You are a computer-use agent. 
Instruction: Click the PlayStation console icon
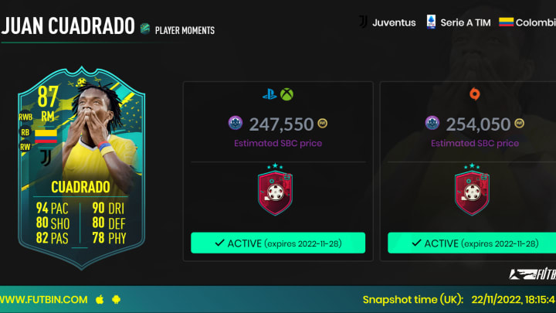pyautogui.click(x=270, y=95)
